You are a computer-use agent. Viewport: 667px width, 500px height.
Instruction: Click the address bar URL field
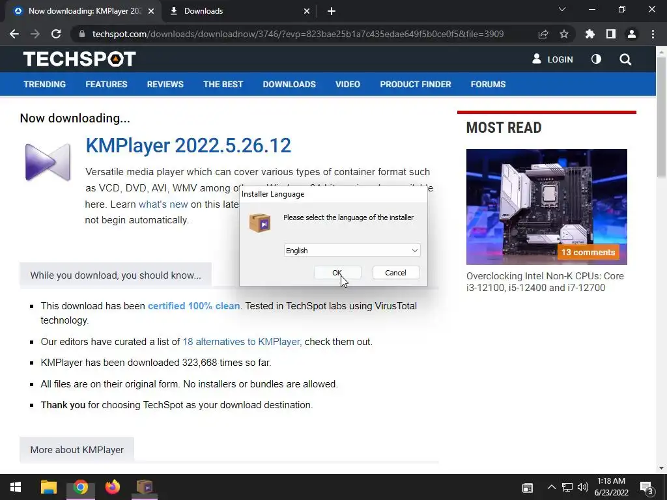coord(298,34)
